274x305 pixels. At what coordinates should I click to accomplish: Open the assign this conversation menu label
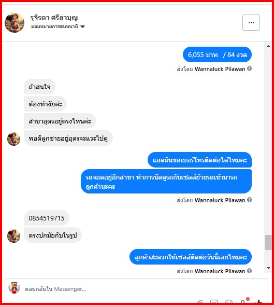pos(54,26)
